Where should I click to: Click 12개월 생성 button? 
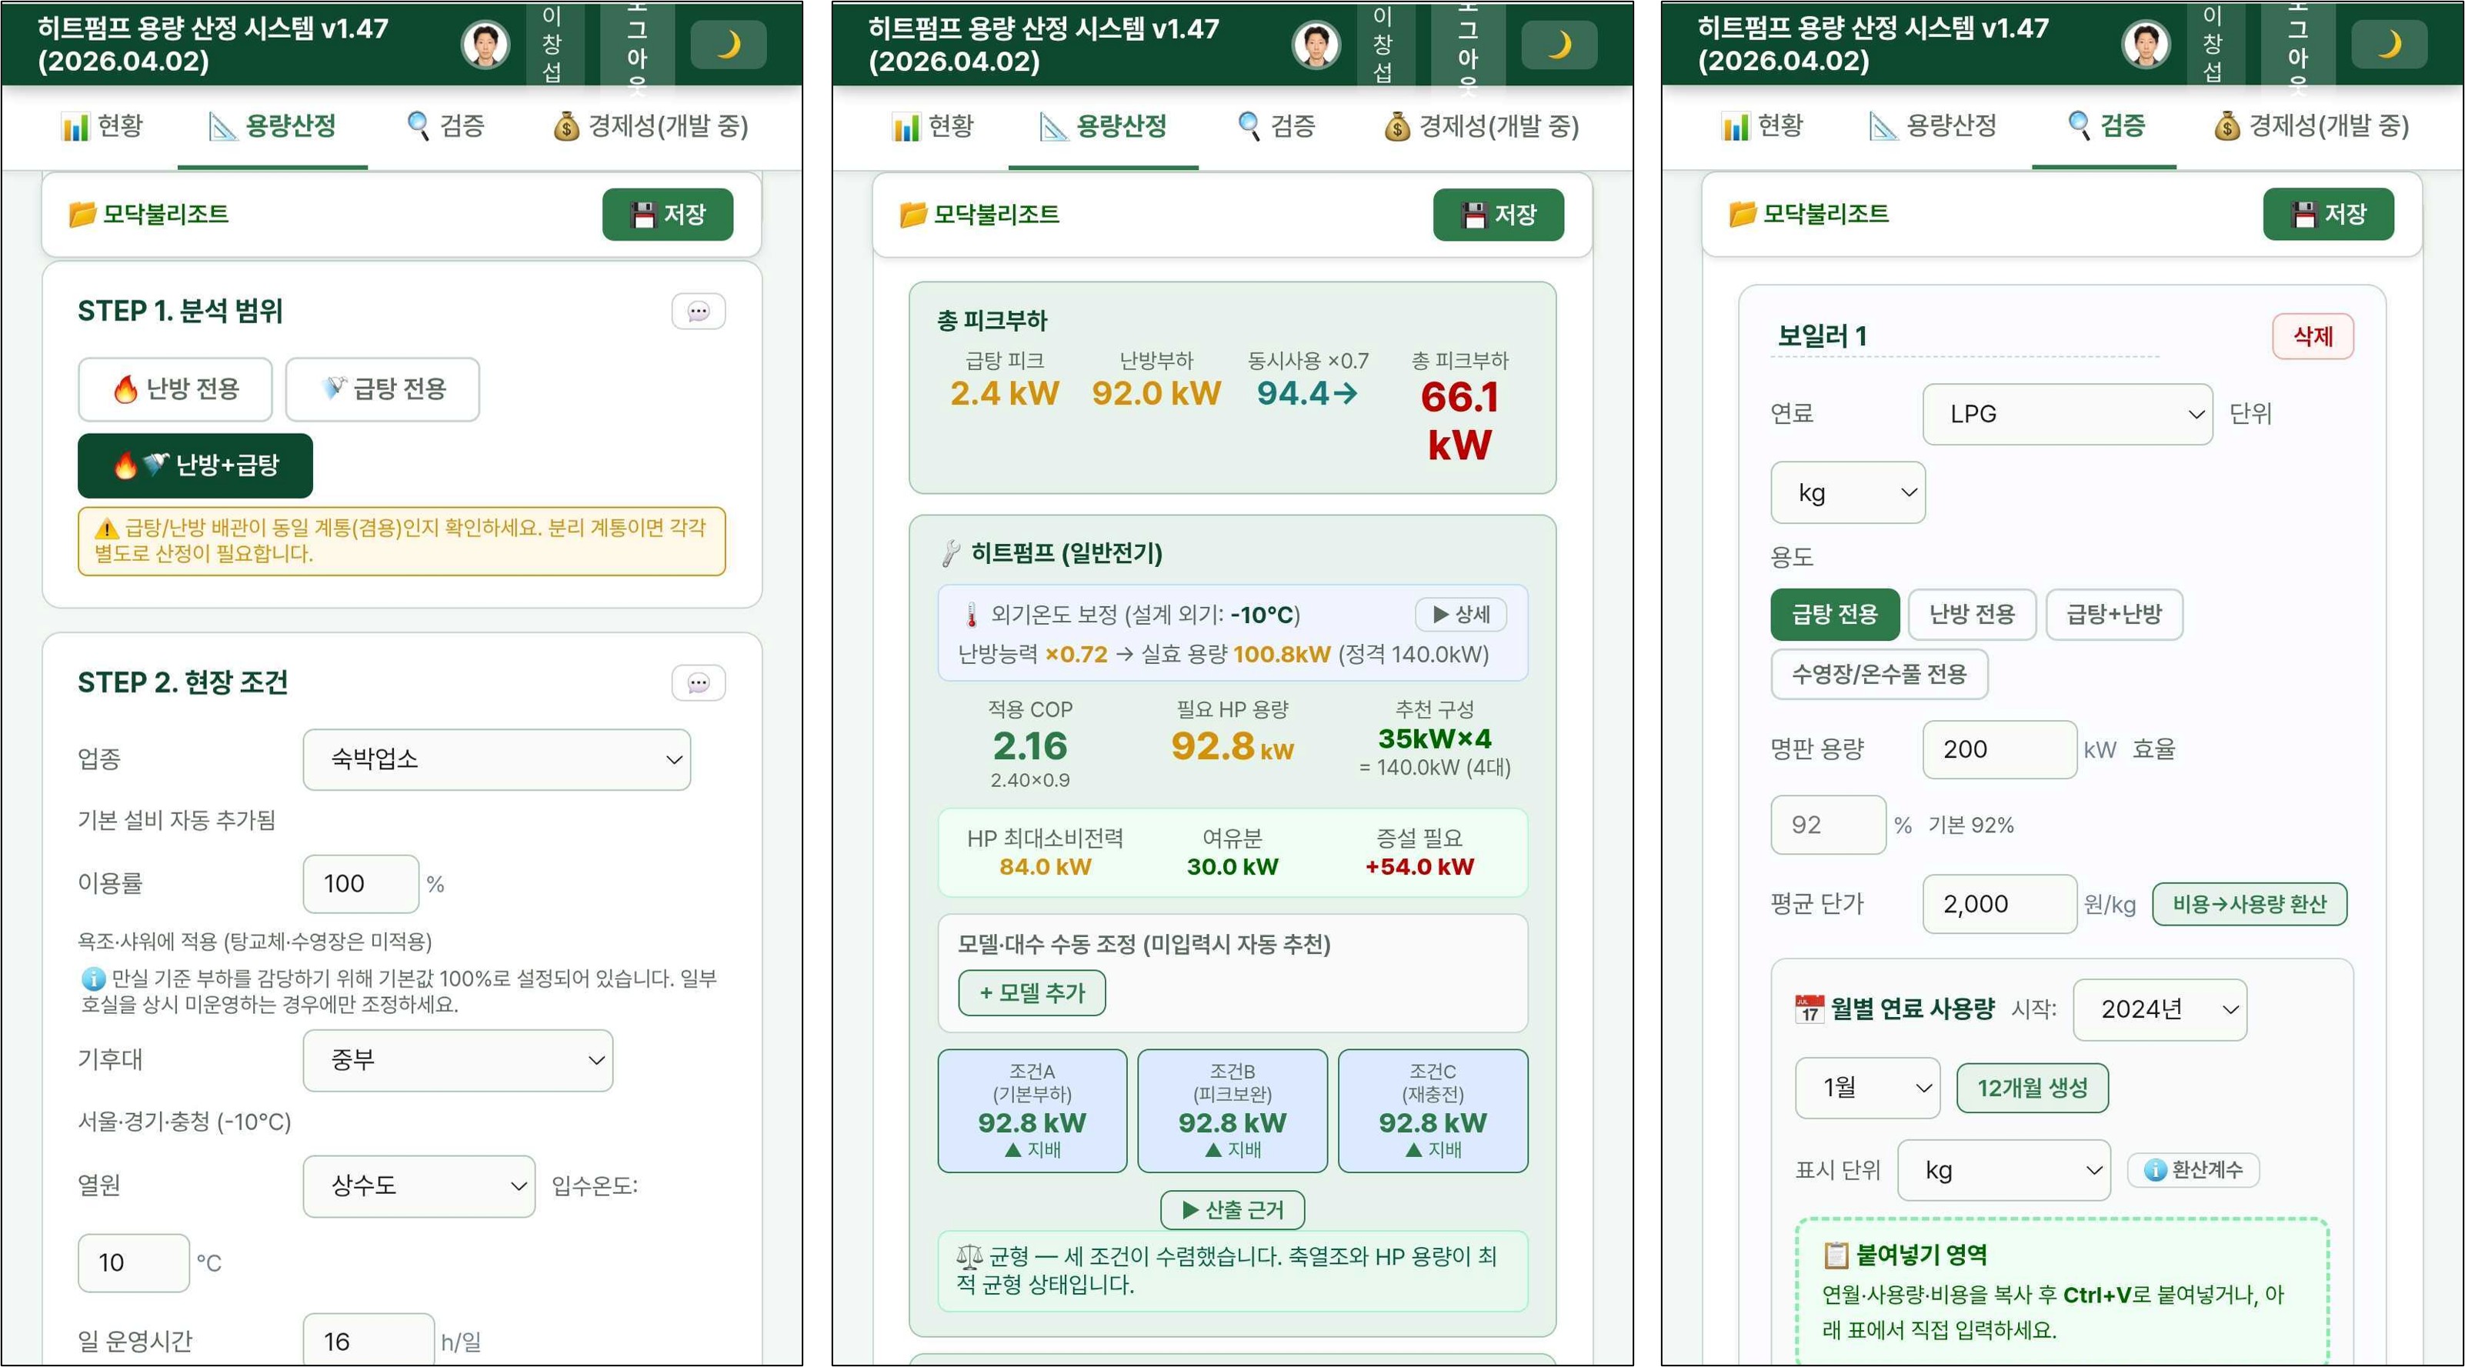2033,1088
